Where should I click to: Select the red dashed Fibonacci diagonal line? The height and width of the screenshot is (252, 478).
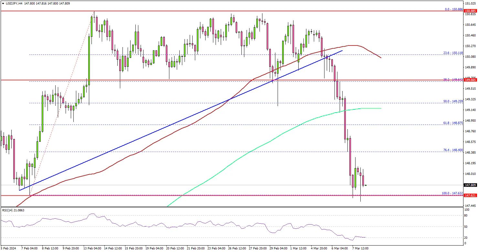(x=61, y=105)
